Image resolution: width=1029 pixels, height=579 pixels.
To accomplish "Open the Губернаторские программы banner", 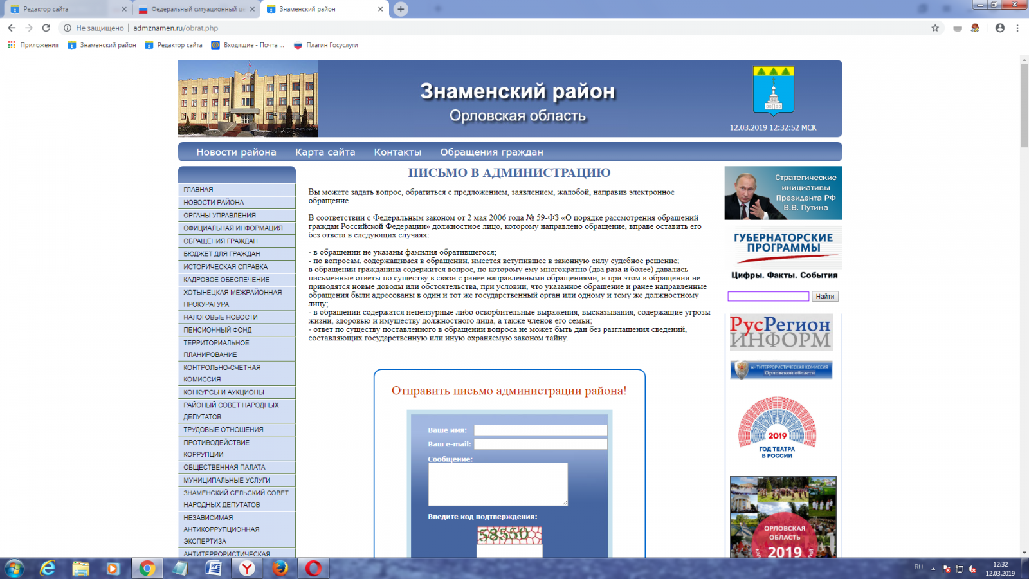I will 783,253.
